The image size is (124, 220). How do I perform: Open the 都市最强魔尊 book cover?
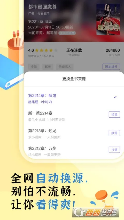coord(108,19)
